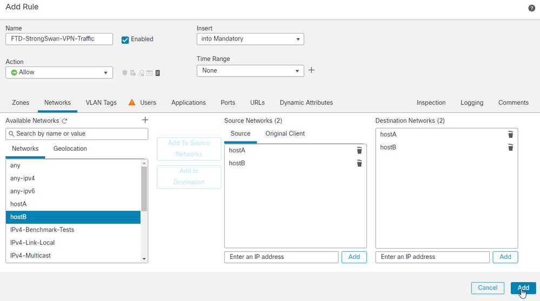The height and width of the screenshot is (301, 540).
Task: Open the Inspection tab
Action: click(x=431, y=103)
